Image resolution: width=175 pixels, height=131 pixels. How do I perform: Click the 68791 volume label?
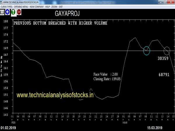coord(164,75)
